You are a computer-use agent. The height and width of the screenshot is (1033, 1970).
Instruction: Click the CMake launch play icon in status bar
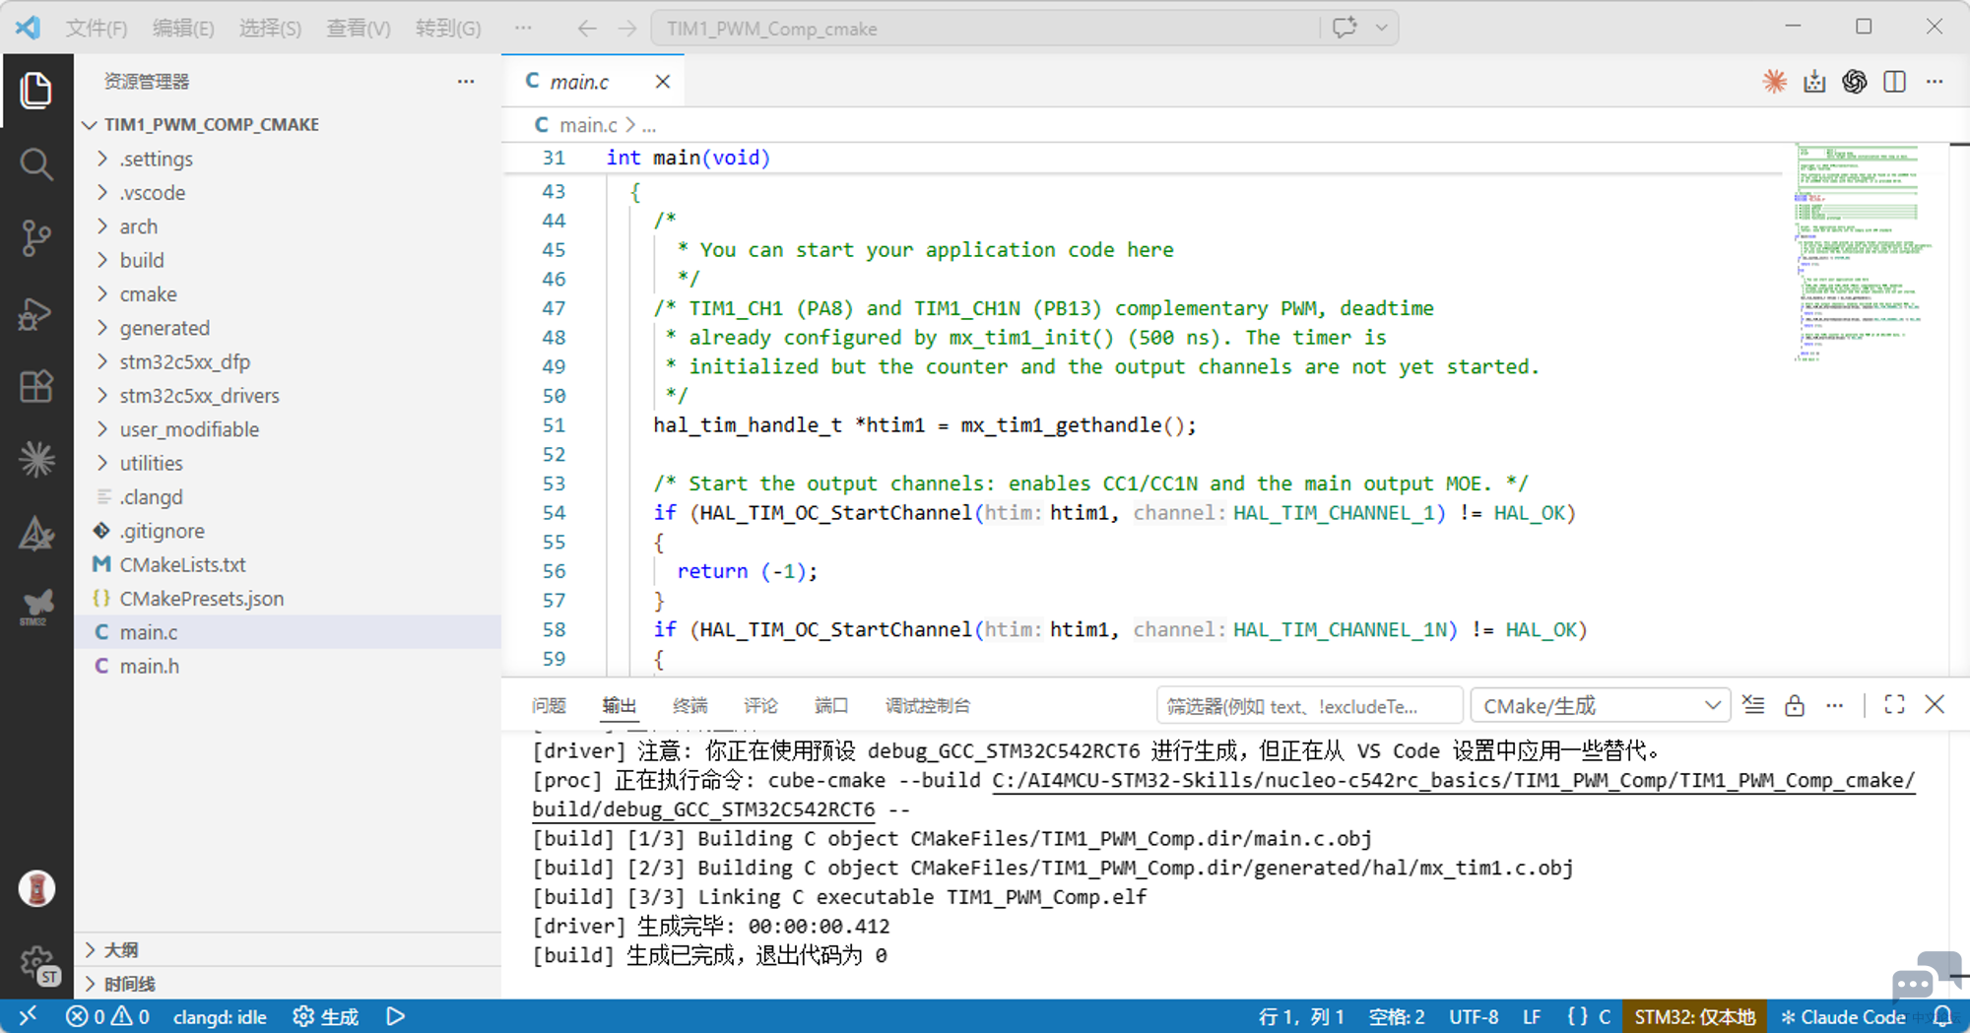click(395, 1016)
